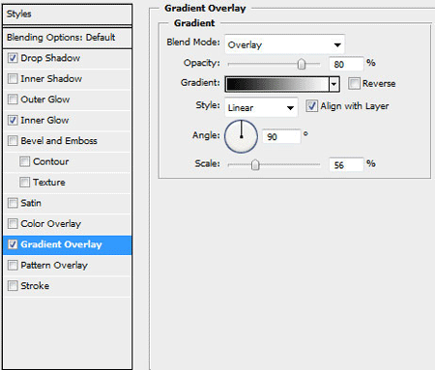Enable the Color Overlay checkbox
This screenshot has height=370, width=435.
13,224
